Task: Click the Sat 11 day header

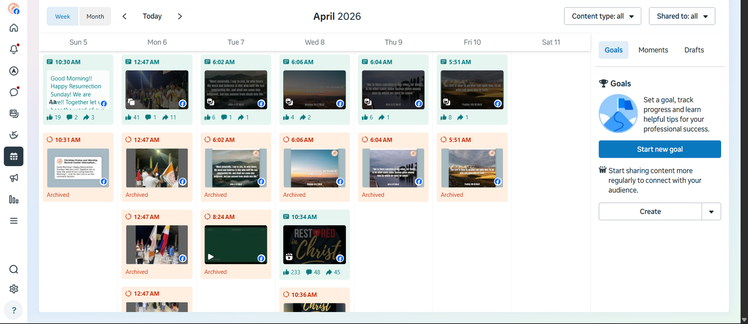Action: point(551,42)
